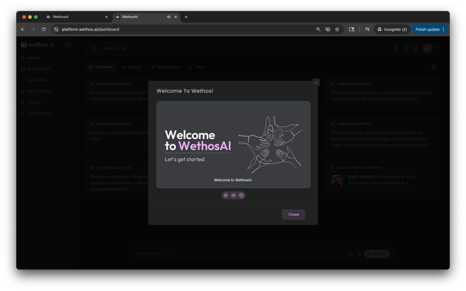The width and height of the screenshot is (466, 291).
Task: Click the welcome video thumbnail
Action: [x=234, y=144]
